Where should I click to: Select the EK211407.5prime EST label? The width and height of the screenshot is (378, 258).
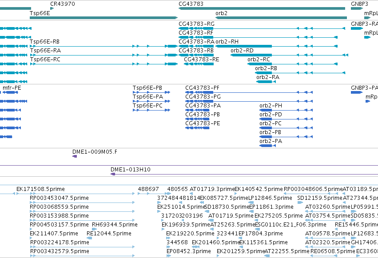click(x=54, y=234)
